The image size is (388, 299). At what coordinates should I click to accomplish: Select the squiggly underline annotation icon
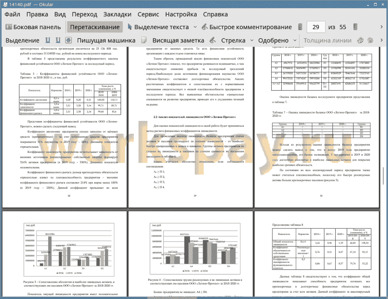coord(58,40)
